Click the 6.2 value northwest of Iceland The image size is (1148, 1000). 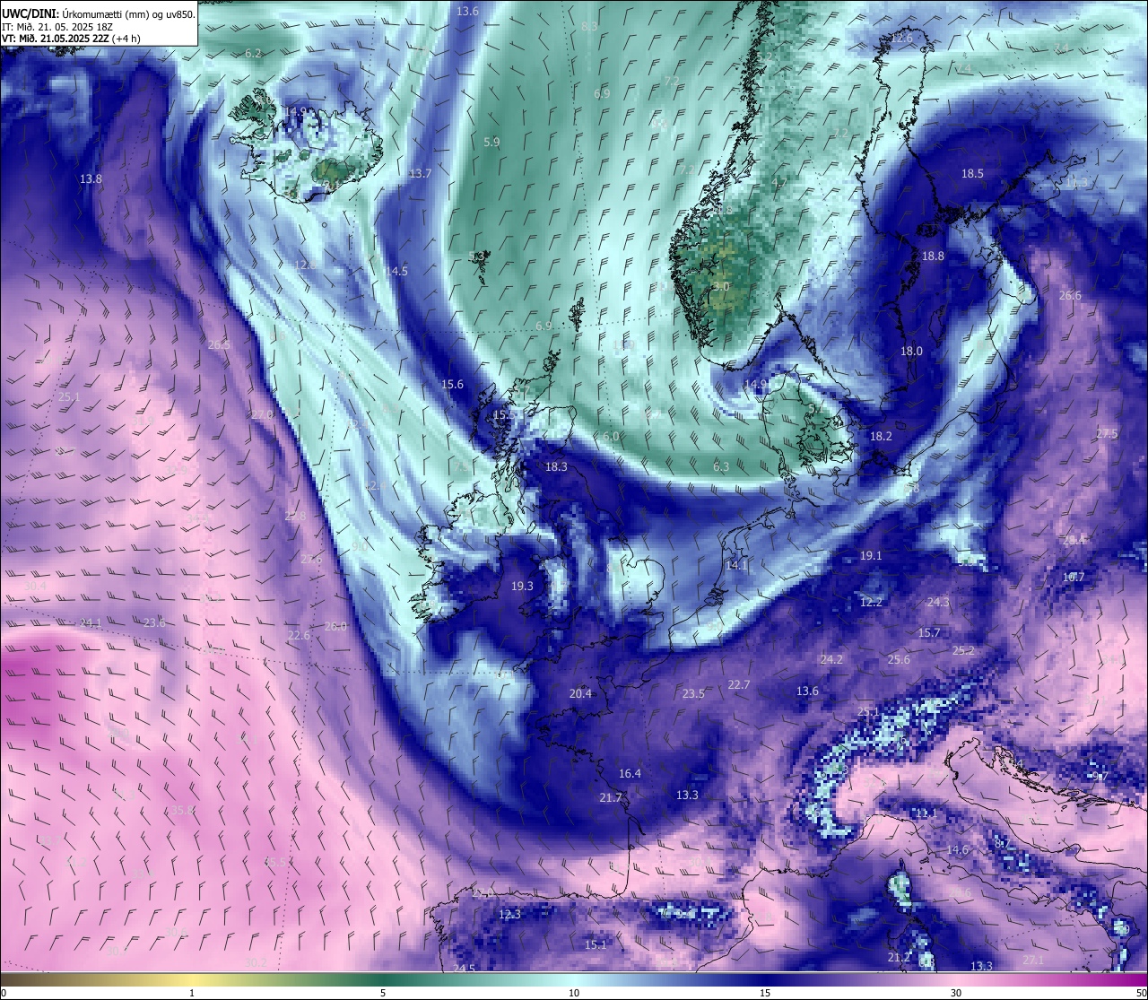pyautogui.click(x=253, y=54)
